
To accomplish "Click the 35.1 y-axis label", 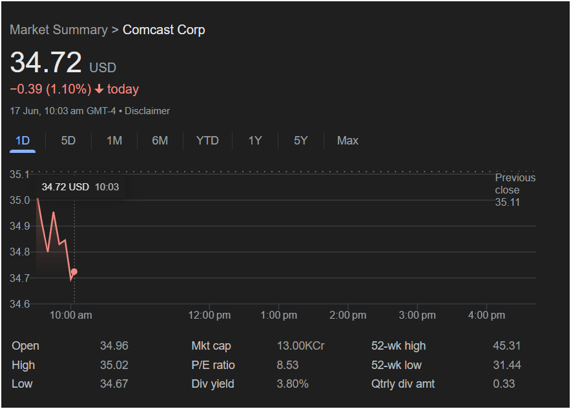I will click(x=19, y=175).
